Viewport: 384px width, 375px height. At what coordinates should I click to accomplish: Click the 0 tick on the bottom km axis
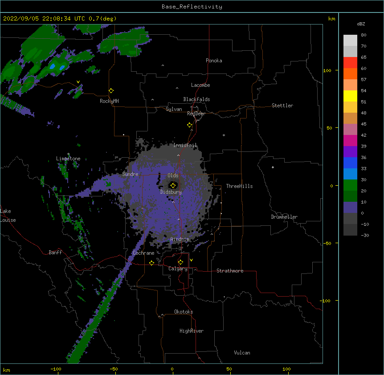172,369
